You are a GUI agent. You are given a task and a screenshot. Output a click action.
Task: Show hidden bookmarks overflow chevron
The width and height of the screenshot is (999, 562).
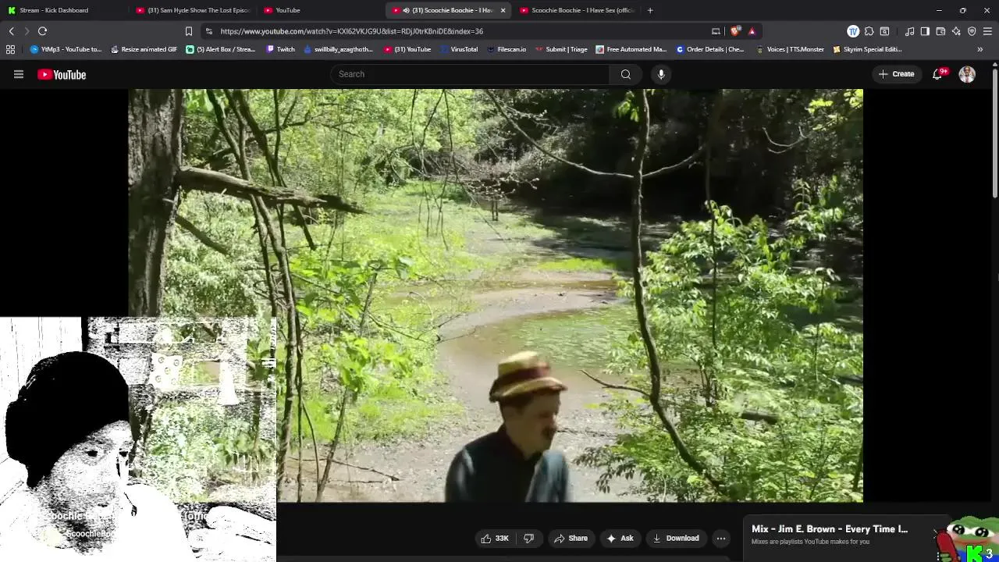[980, 49]
